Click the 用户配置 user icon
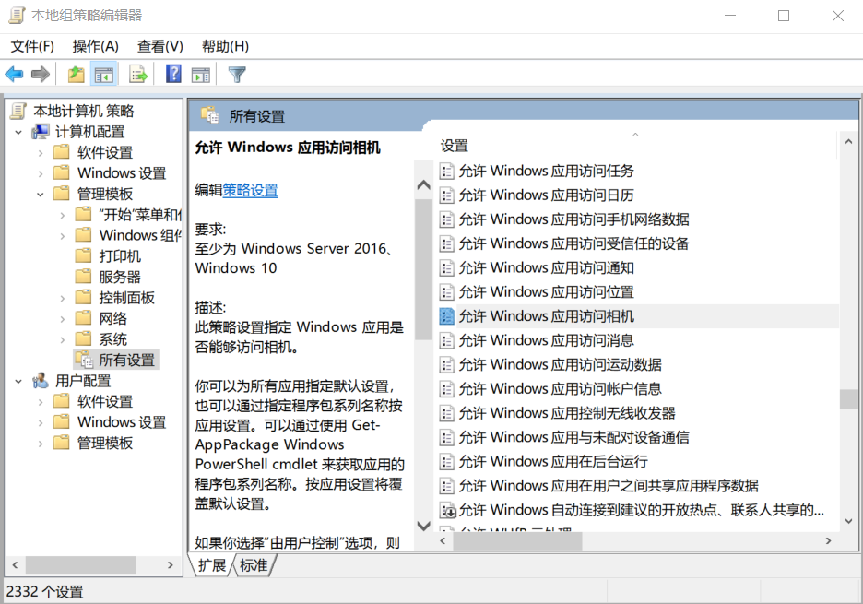This screenshot has width=863, height=604. [x=41, y=381]
